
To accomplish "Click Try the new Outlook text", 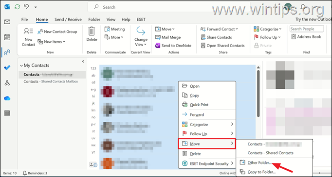I will (314, 19).
